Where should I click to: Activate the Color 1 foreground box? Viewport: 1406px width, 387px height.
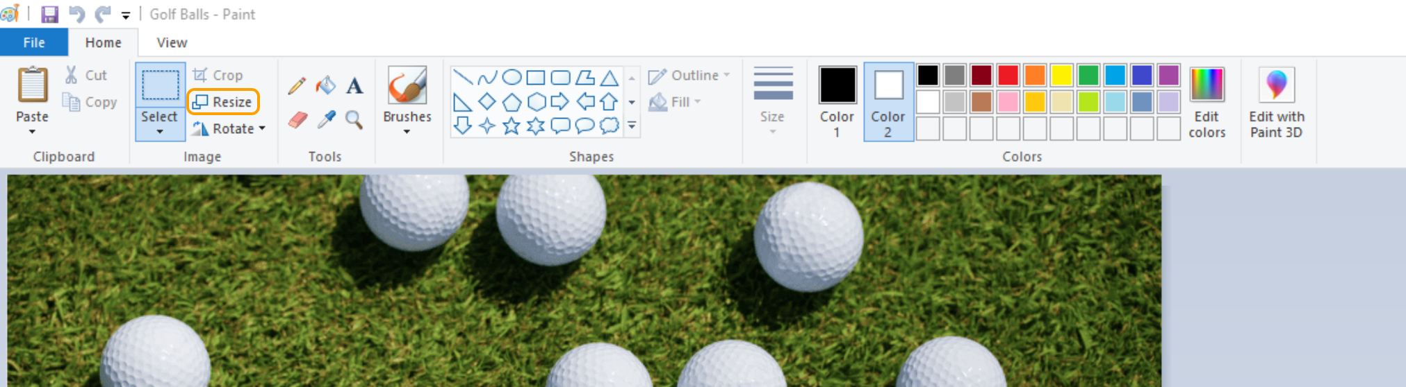tap(837, 103)
